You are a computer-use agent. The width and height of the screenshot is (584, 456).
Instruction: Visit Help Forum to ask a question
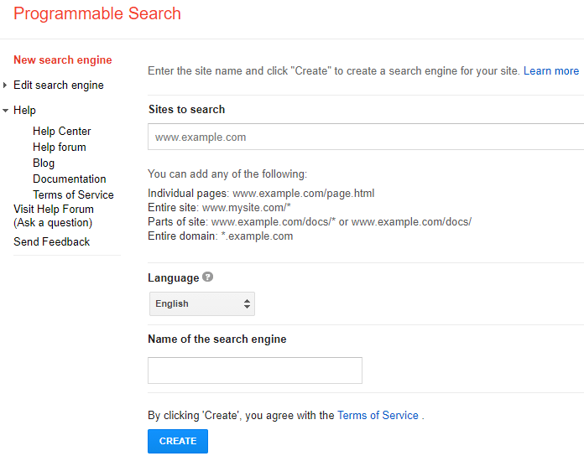pos(54,215)
